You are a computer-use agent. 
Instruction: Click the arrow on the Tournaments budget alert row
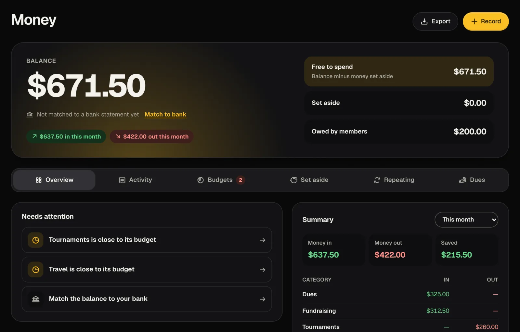tap(263, 240)
